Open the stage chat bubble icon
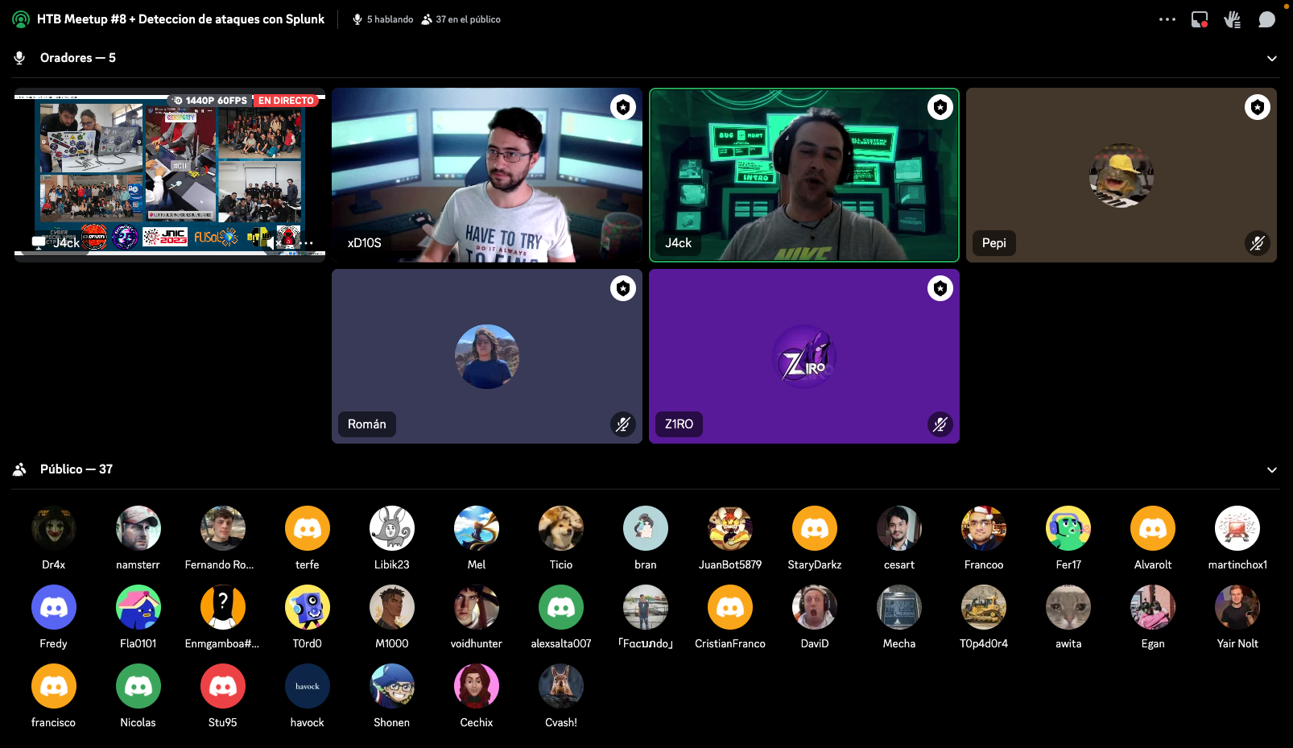Image resolution: width=1293 pixels, height=748 pixels. pyautogui.click(x=1266, y=19)
